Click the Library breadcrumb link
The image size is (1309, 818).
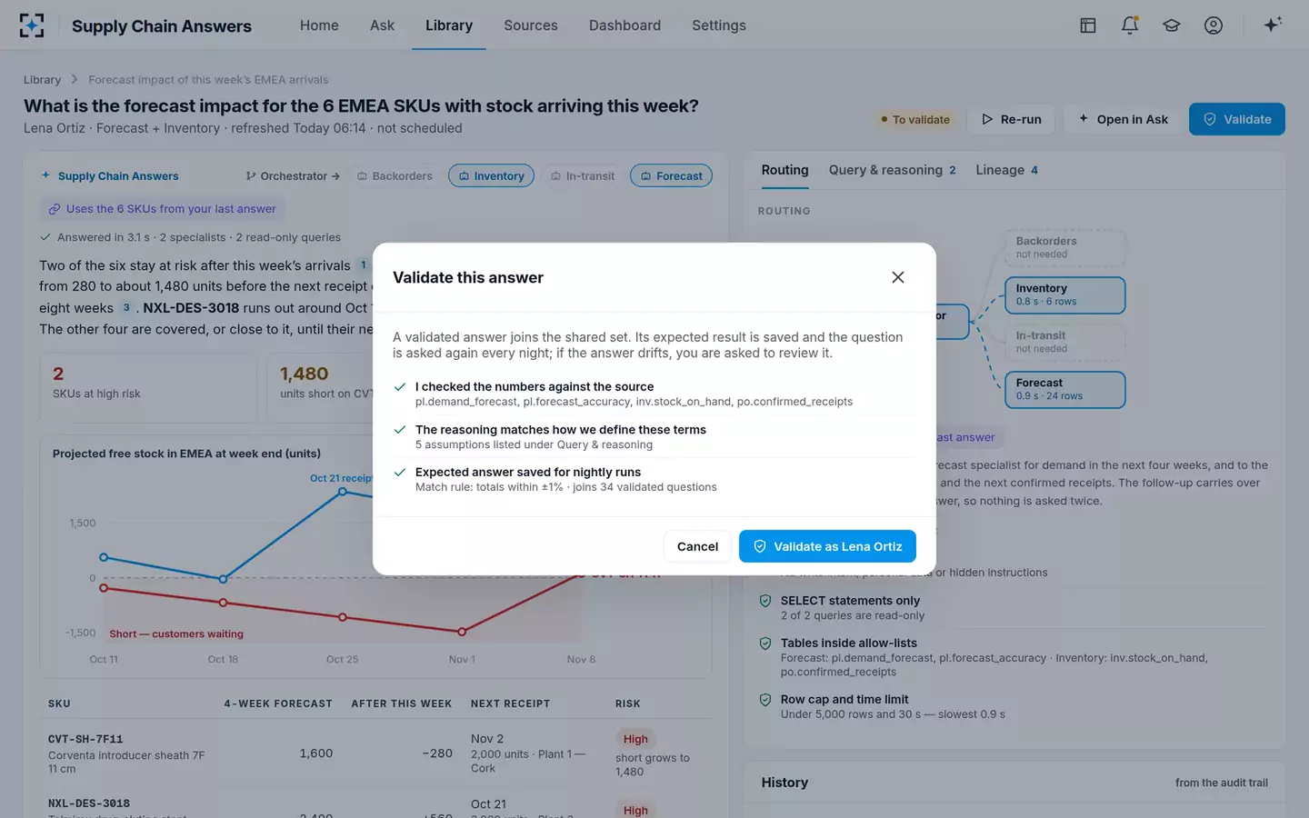pyautogui.click(x=42, y=80)
